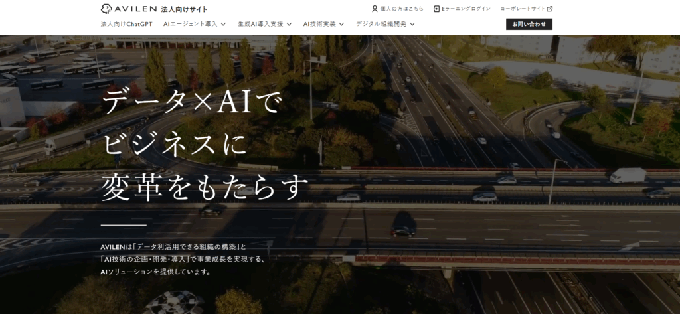Click the text line 「AI技術の企画・開発・導入」で事業成長を実現する、
Screen dimensions: 680x314
point(182,260)
